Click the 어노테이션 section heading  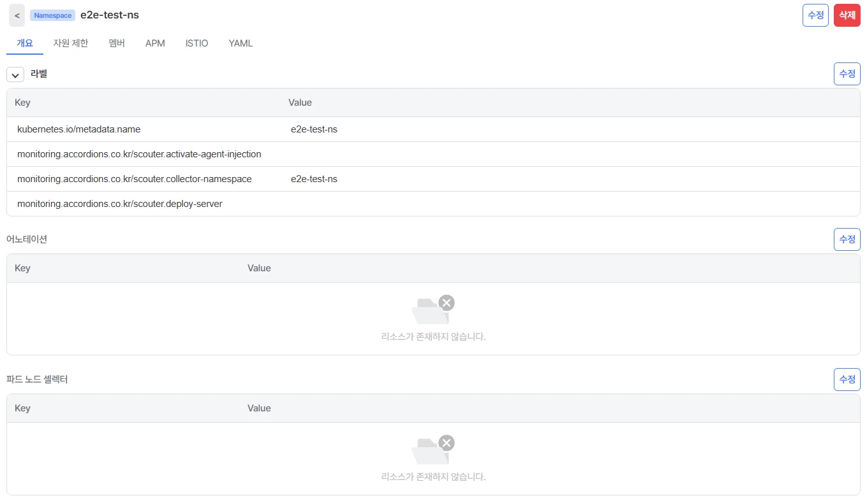pos(27,239)
